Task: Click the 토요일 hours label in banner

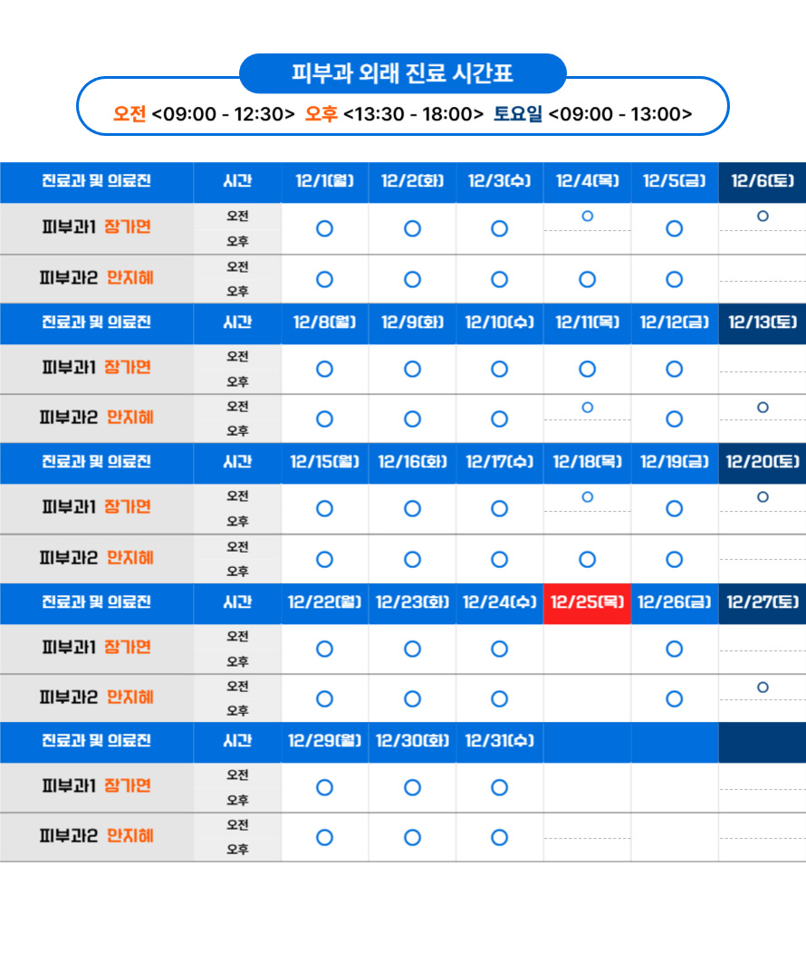Action: (x=517, y=114)
